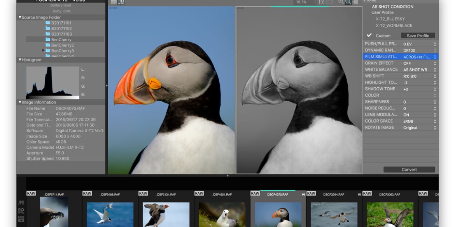Select the _DSF5134.RAF puffin thumbnail
Image resolution: width=455 pixels, height=227 pixels.
pyautogui.click(x=166, y=215)
